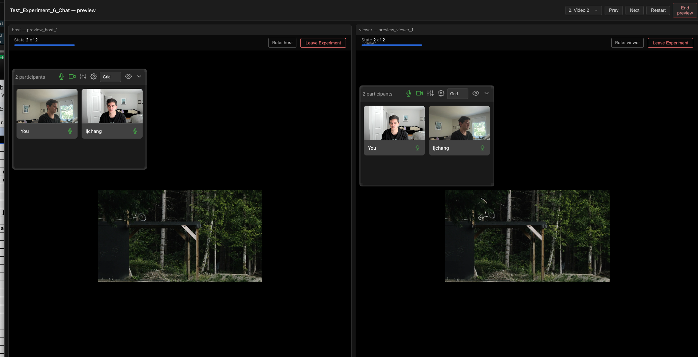
Task: Open audio mixer sliders in viewer panel
Action: coord(430,93)
